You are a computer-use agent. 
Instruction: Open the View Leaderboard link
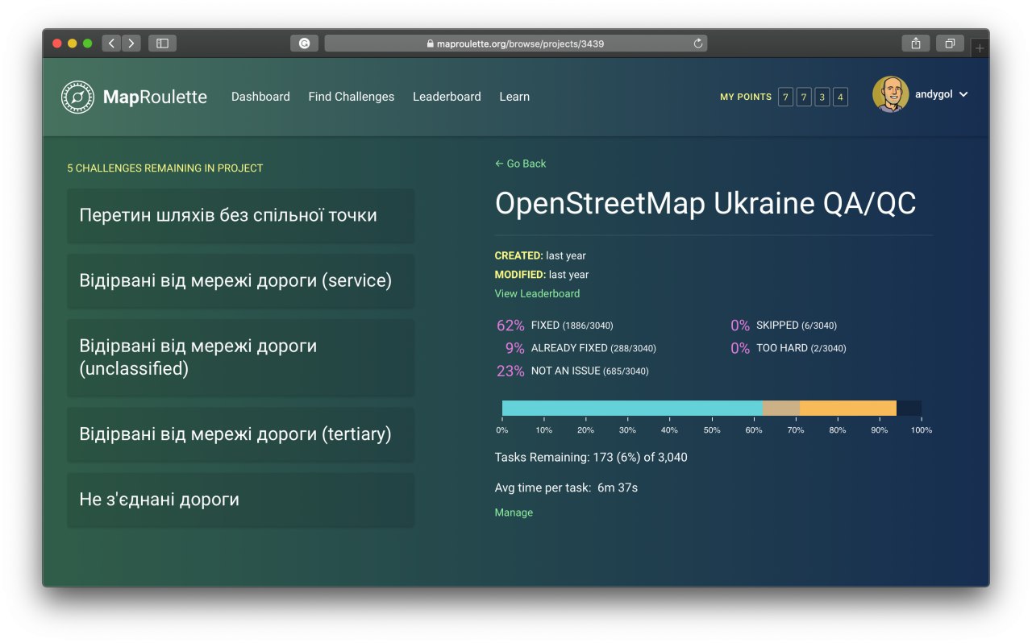[x=537, y=293]
